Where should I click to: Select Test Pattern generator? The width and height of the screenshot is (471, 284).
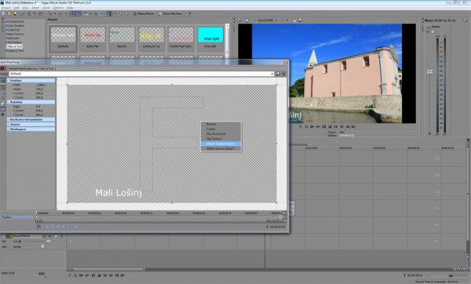coord(14,42)
